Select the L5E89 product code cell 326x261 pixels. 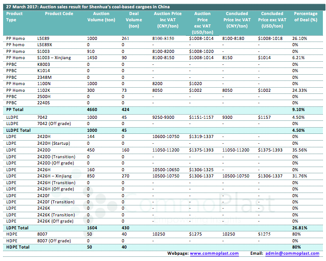44,39
